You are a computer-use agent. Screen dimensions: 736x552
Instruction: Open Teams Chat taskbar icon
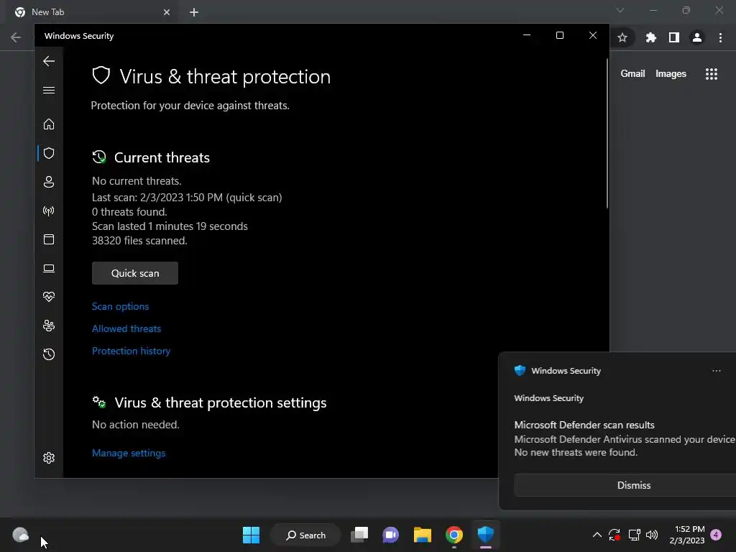pyautogui.click(x=390, y=535)
